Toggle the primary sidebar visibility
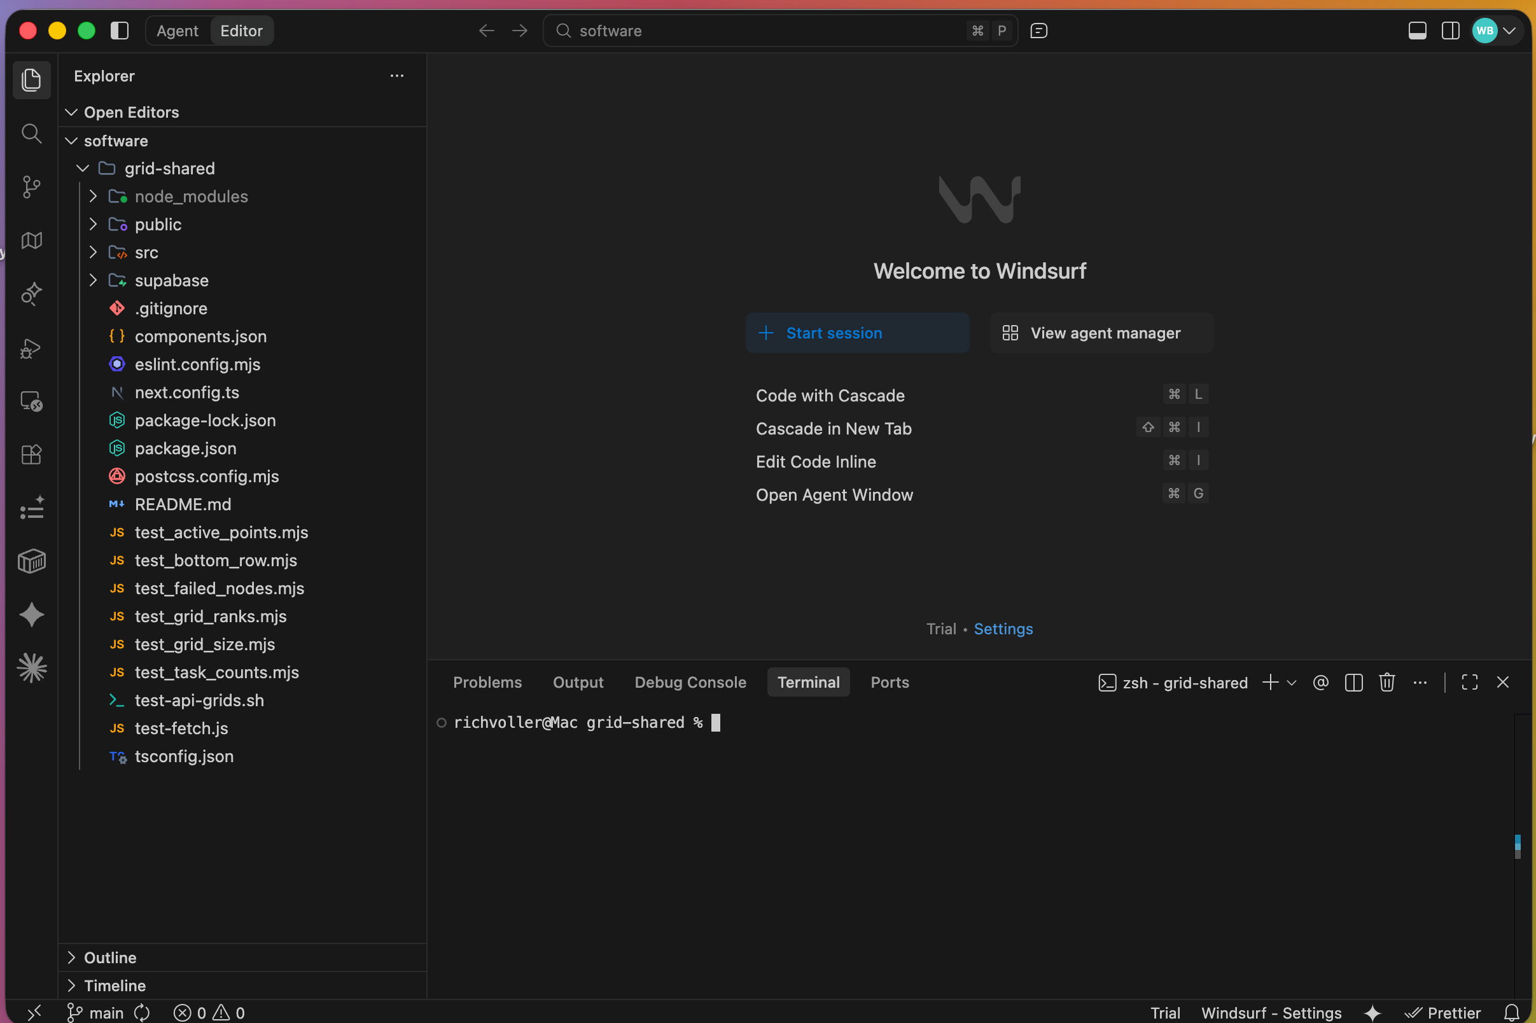The image size is (1536, 1023). click(120, 31)
